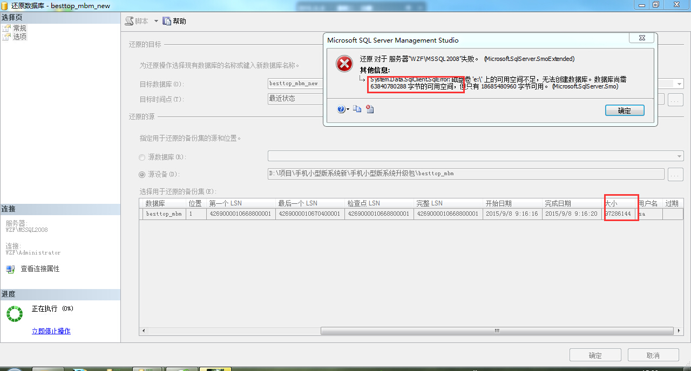The height and width of the screenshot is (371, 691).
Task: Click the 大小 column header
Action: pyautogui.click(x=619, y=203)
